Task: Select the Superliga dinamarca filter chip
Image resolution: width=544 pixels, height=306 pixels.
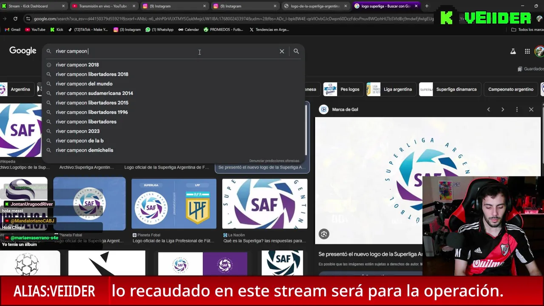Action: [449, 89]
